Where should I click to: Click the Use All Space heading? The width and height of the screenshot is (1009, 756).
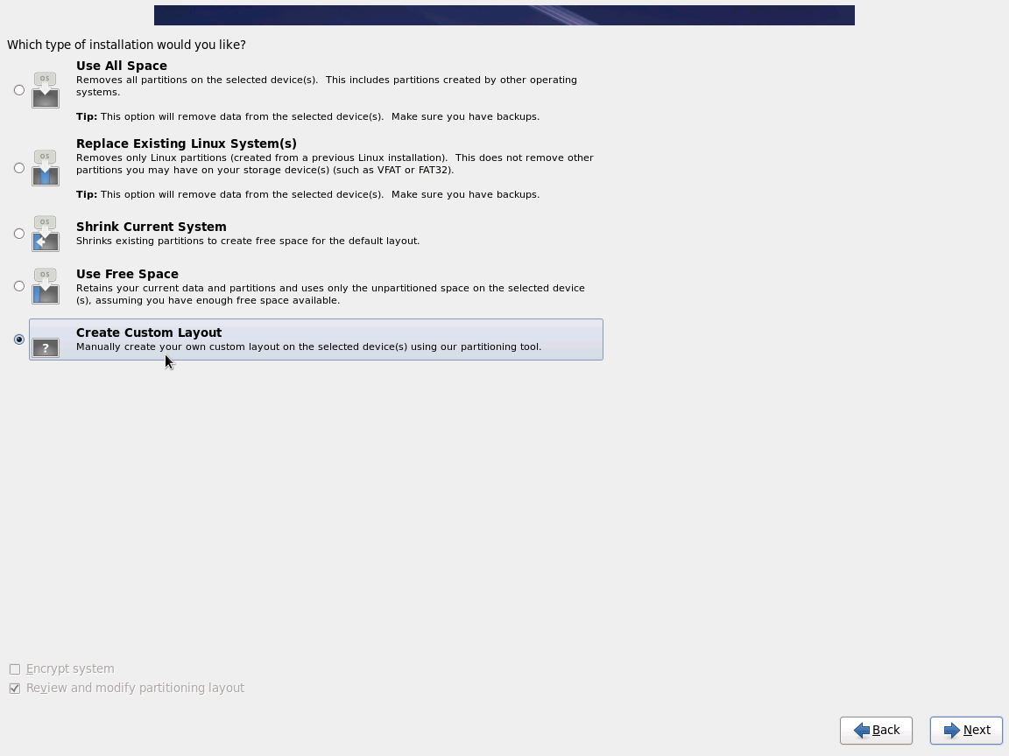(122, 66)
